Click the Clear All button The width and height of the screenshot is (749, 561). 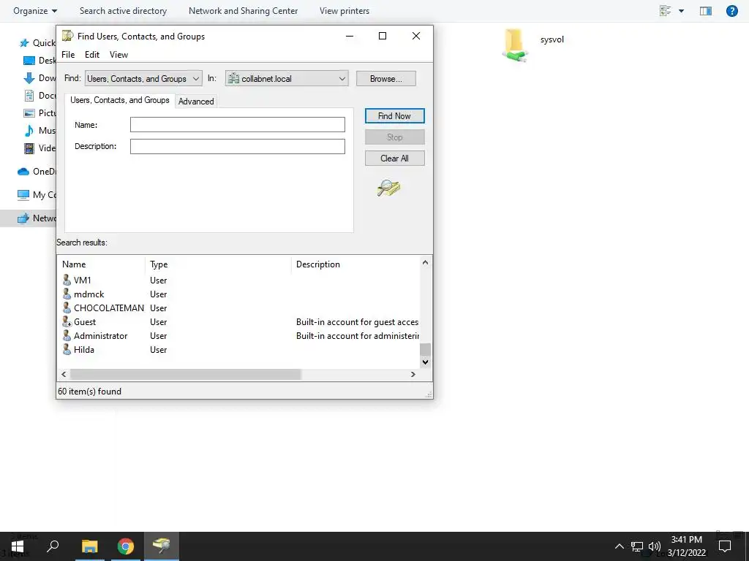coord(394,159)
